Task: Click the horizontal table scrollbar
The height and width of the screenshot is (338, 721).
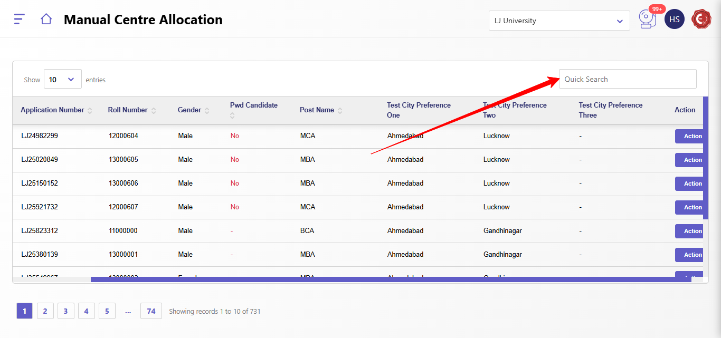Action: (391, 279)
